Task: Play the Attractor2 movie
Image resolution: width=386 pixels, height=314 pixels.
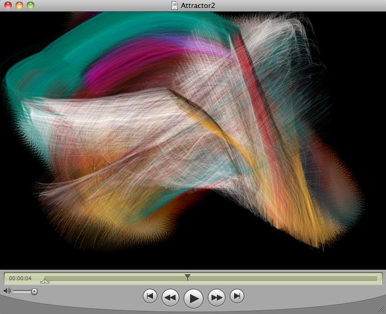Action: pos(193,298)
